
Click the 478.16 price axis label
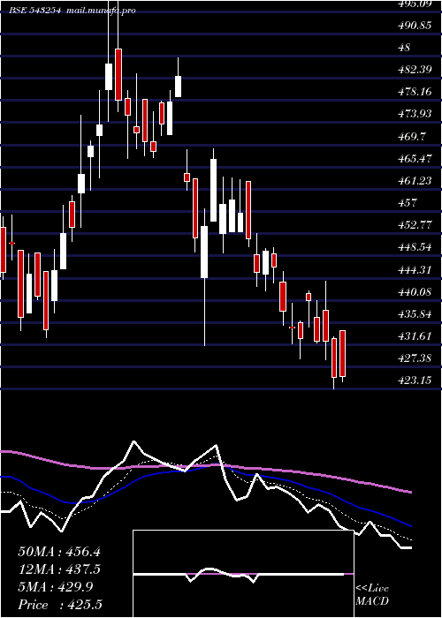click(x=415, y=92)
